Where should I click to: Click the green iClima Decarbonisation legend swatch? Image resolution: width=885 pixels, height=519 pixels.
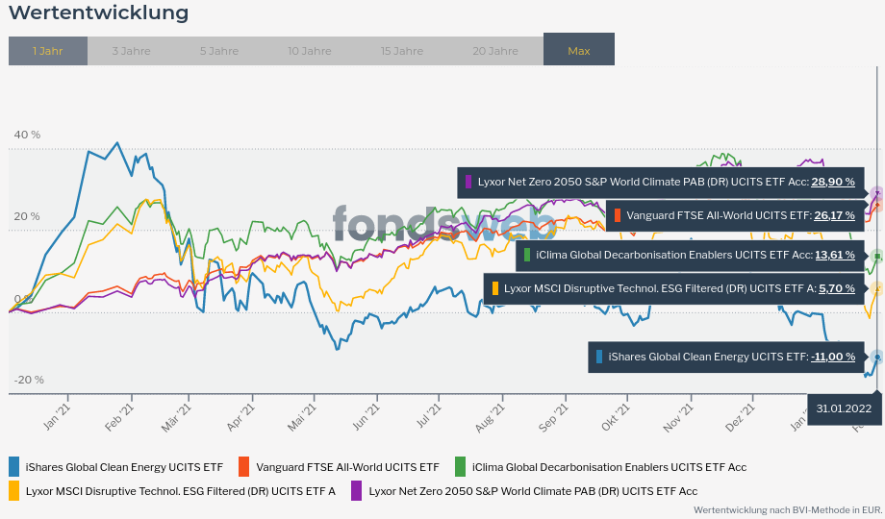(461, 467)
